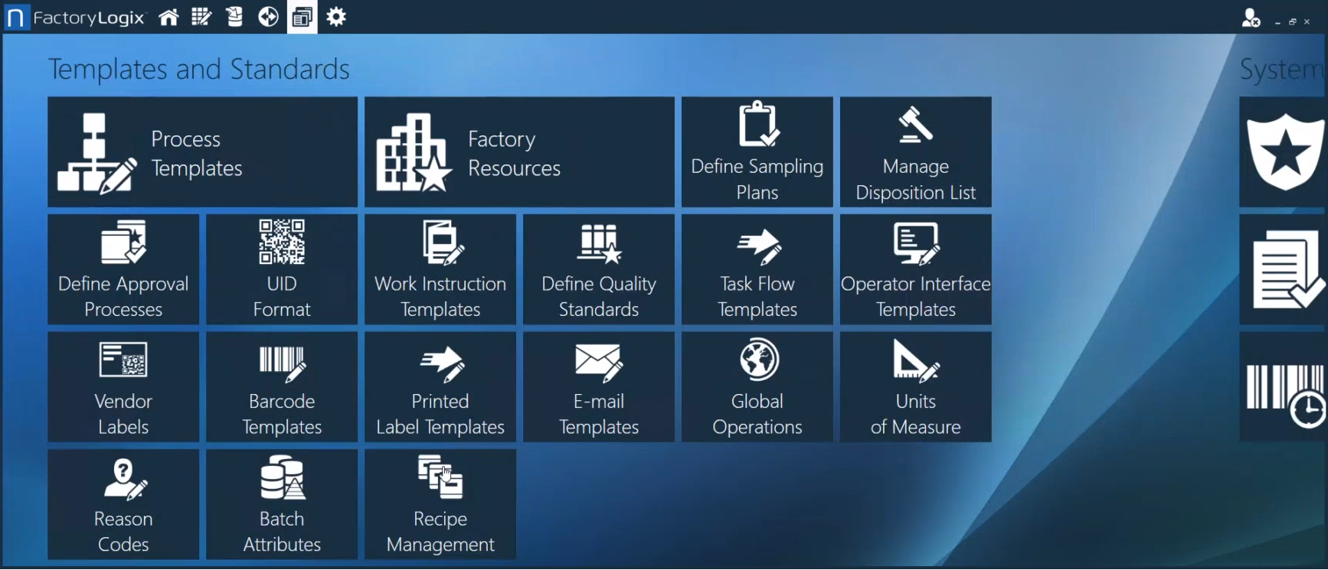Open the shield star System tile

pos(1284,152)
